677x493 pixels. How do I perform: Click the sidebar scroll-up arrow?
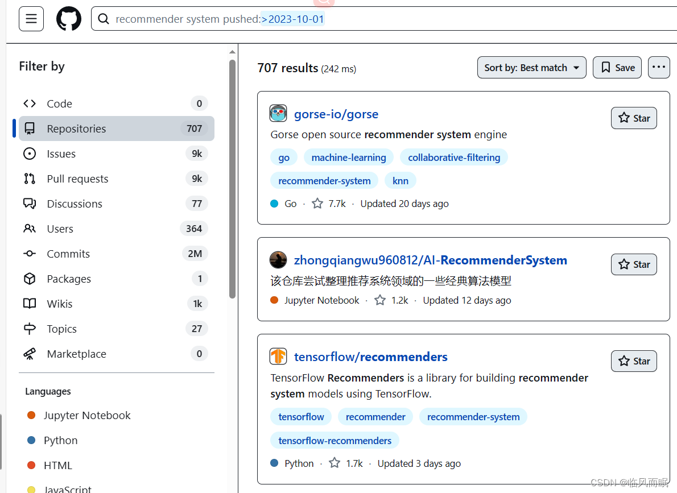click(232, 52)
